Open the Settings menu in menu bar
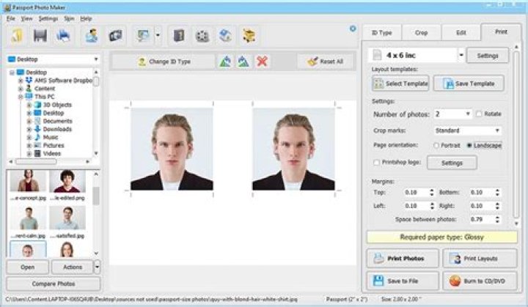 click(48, 18)
